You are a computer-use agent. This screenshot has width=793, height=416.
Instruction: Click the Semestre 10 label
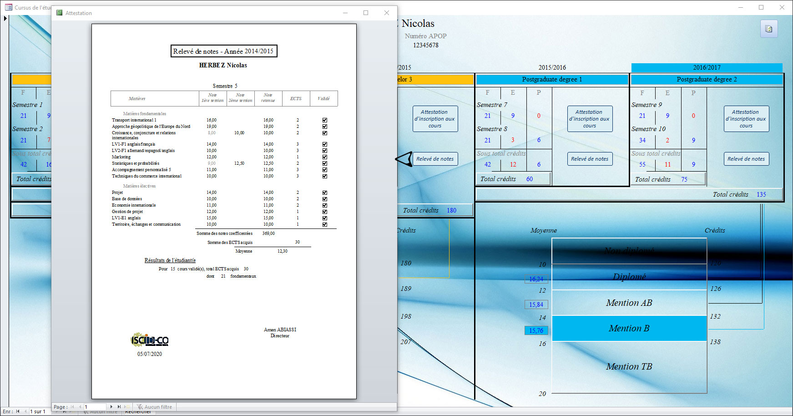648,129
